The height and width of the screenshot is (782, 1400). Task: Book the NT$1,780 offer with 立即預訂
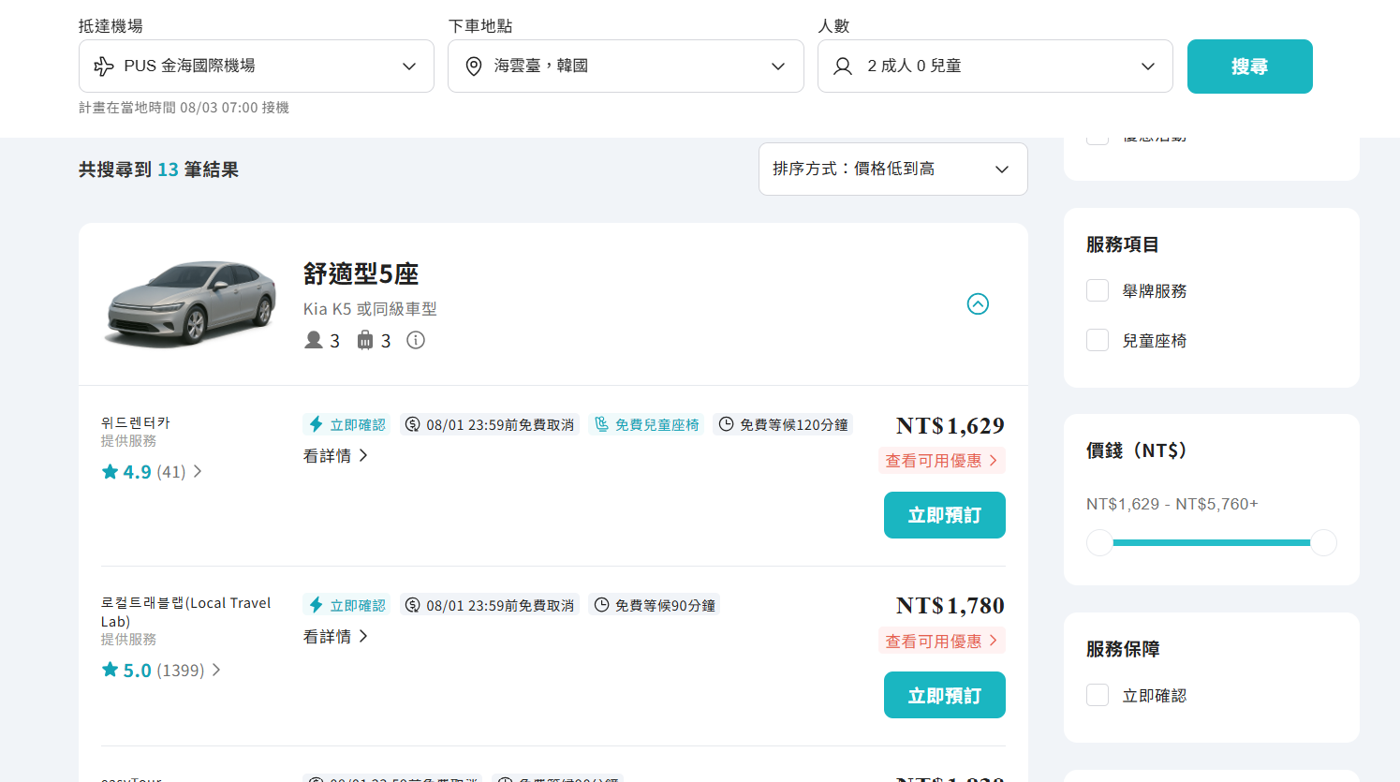(945, 695)
